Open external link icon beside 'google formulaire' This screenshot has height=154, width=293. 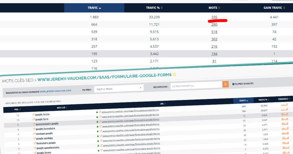34,129
